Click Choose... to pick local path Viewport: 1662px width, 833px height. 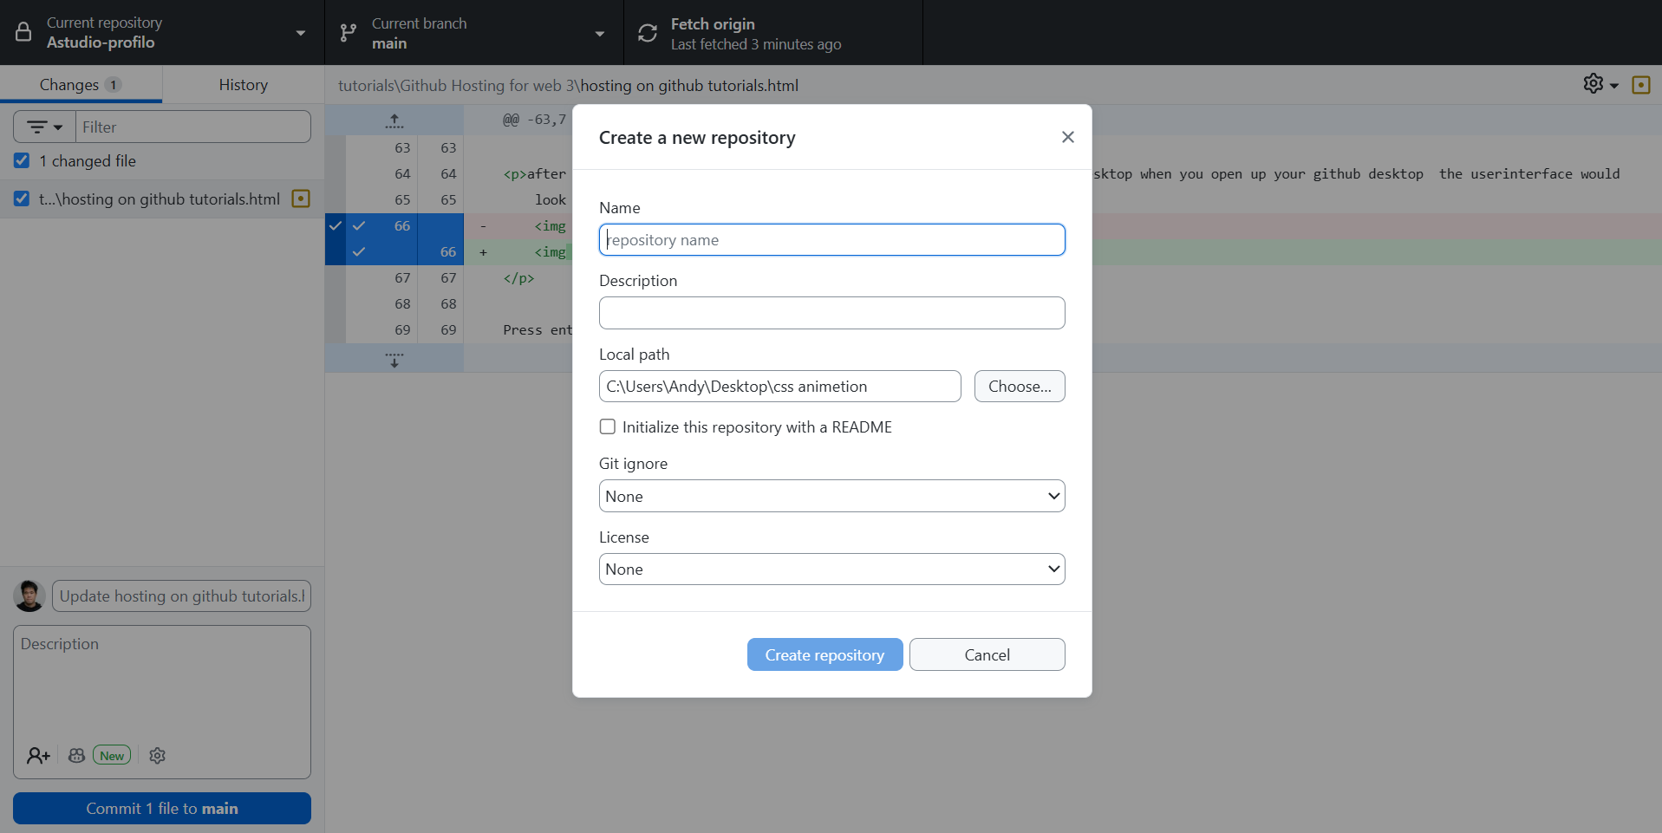pyautogui.click(x=1020, y=386)
